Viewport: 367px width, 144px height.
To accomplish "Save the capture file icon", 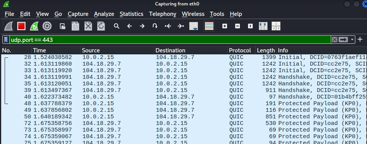I will coord(75,26).
